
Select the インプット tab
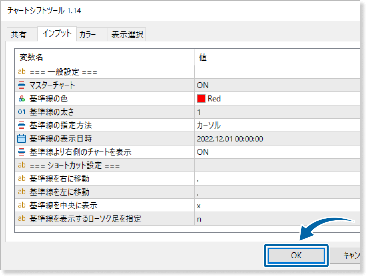point(57,34)
